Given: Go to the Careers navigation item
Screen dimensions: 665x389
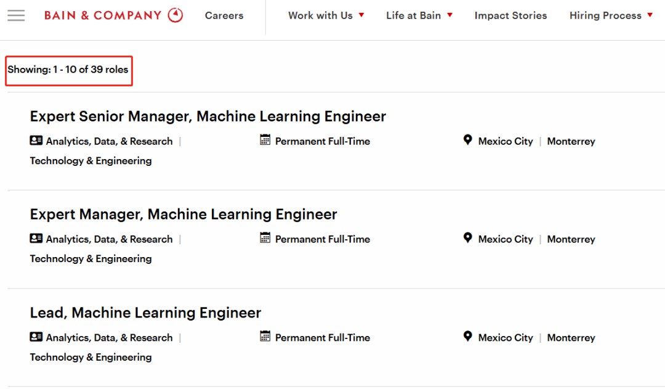Looking at the screenshot, I should [x=224, y=15].
